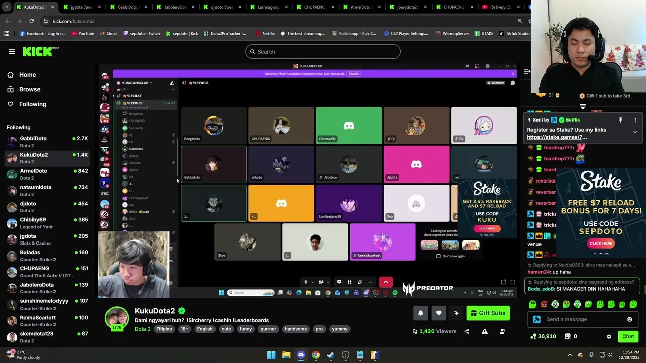Click the 1,430 Viewers count
Viewport: 646px width, 363px height.
(x=434, y=331)
